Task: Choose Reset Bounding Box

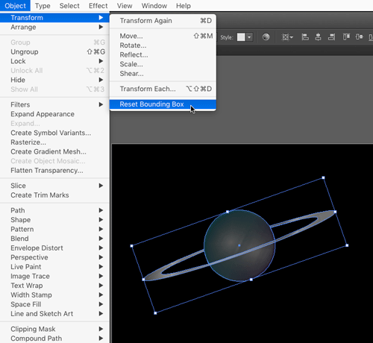Action: coord(163,104)
